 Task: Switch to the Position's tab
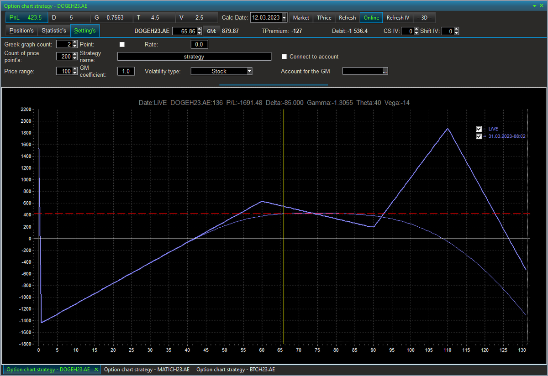tap(21, 31)
